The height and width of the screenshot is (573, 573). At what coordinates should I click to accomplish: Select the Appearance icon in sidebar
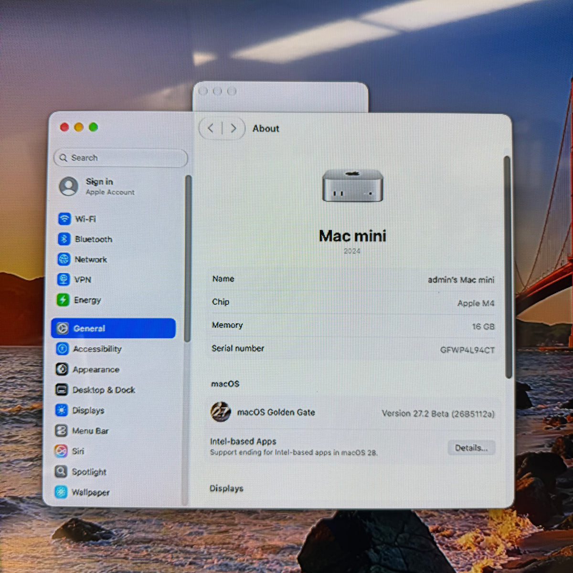[62, 369]
